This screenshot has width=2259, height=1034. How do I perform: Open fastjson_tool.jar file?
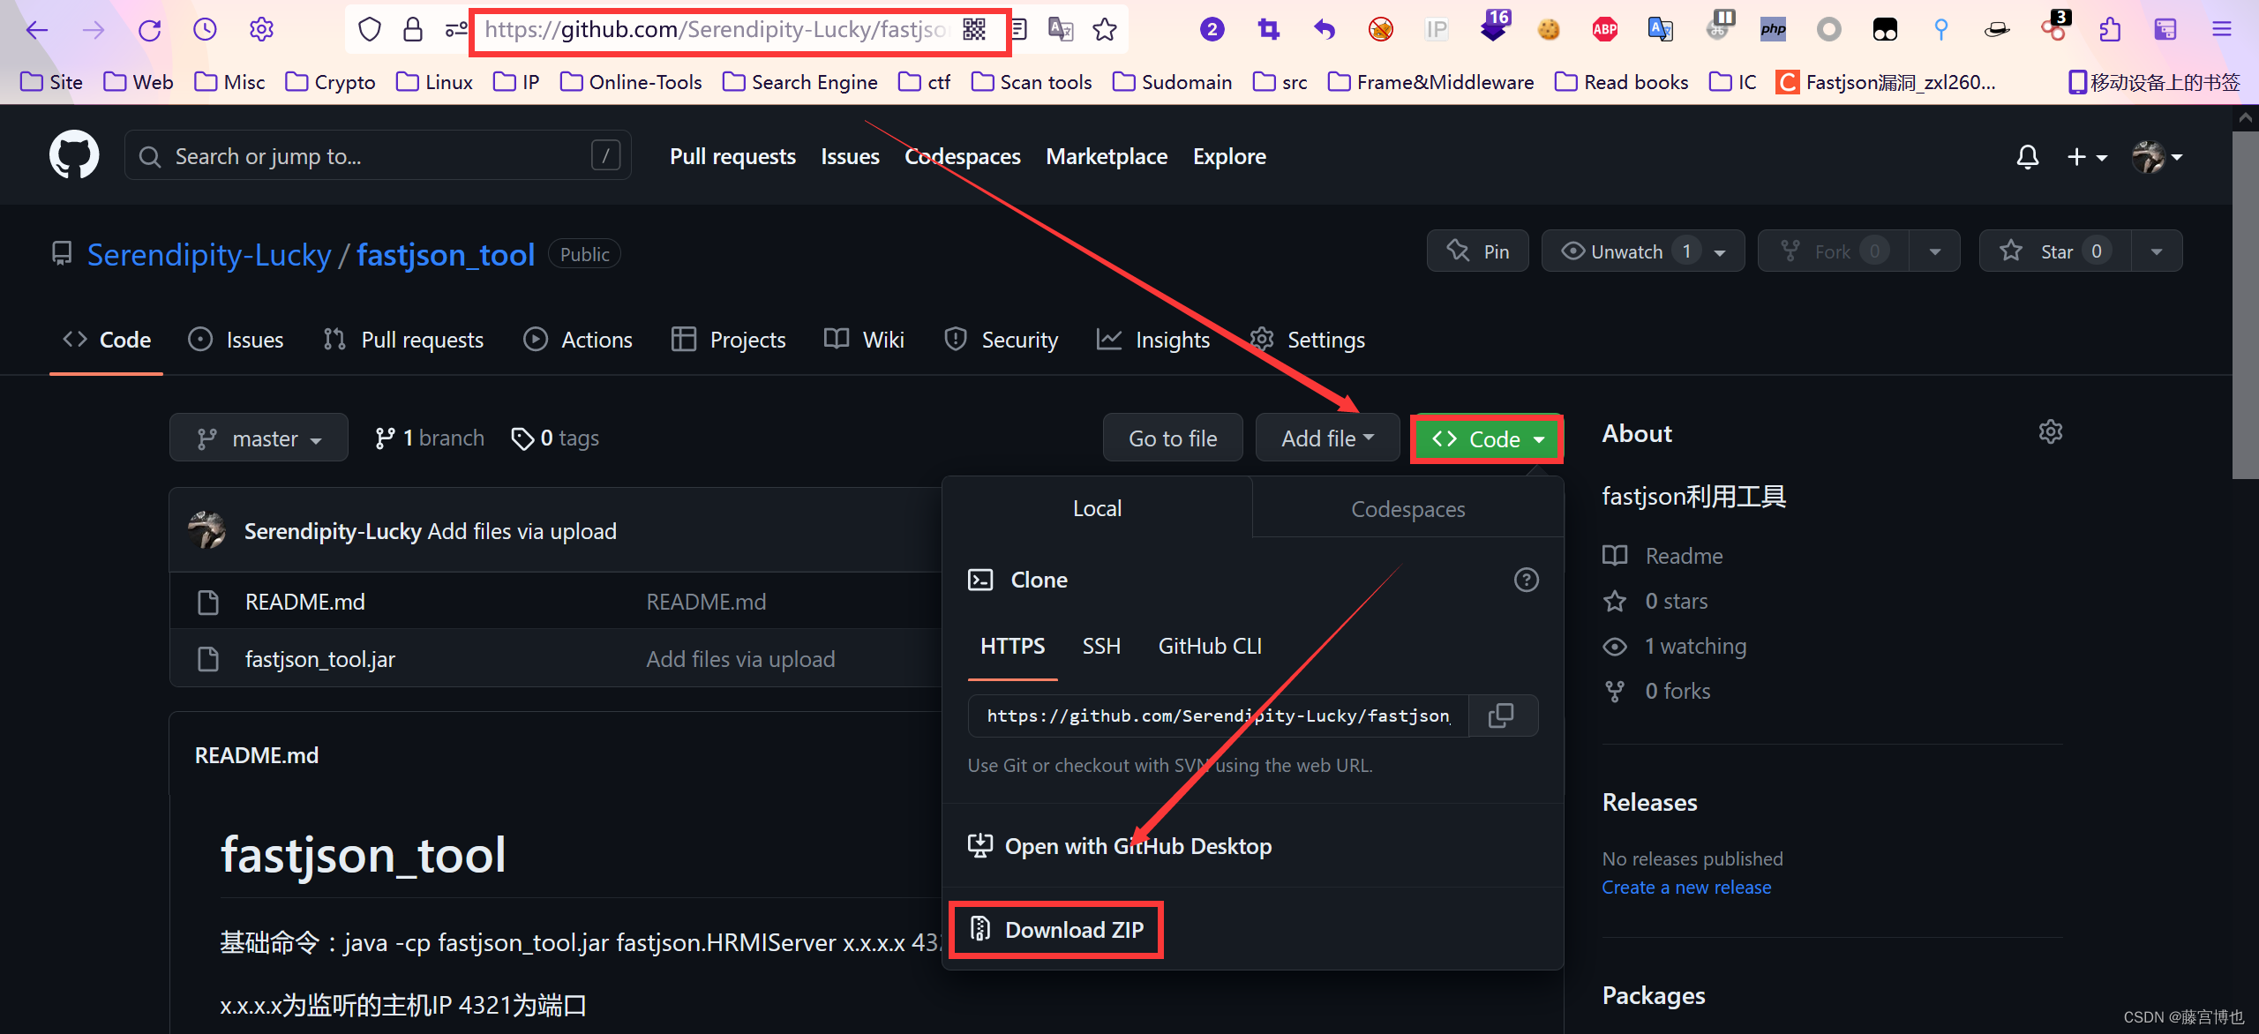coord(319,659)
